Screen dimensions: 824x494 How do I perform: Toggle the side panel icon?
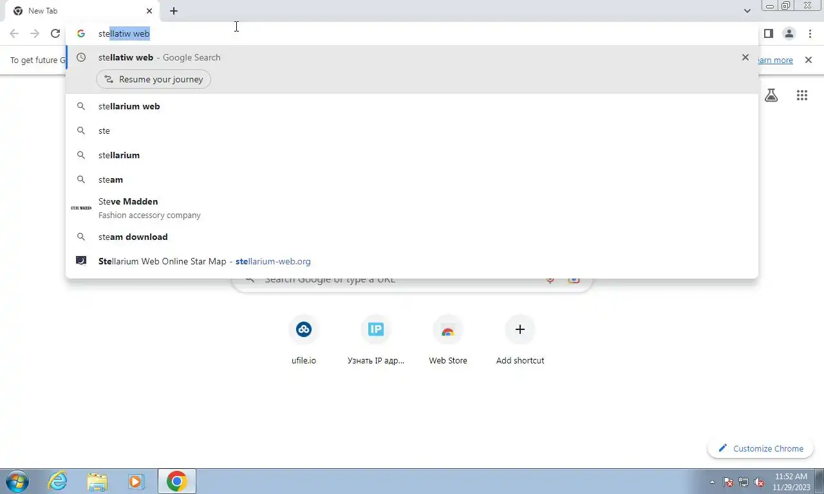pyautogui.click(x=768, y=33)
